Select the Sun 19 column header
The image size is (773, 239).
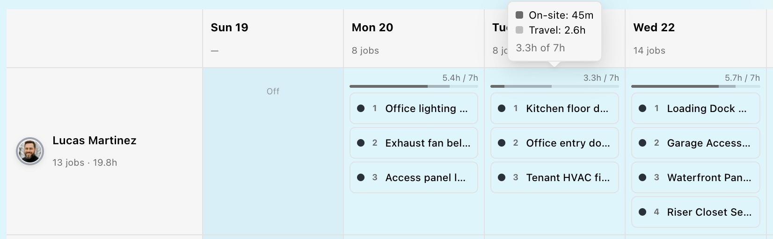(273, 38)
